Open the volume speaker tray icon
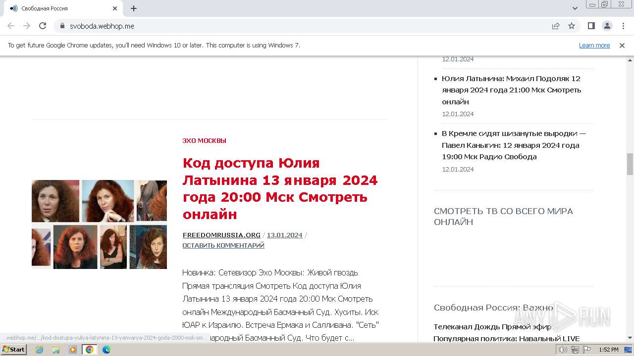This screenshot has height=356, width=634. [x=563, y=350]
